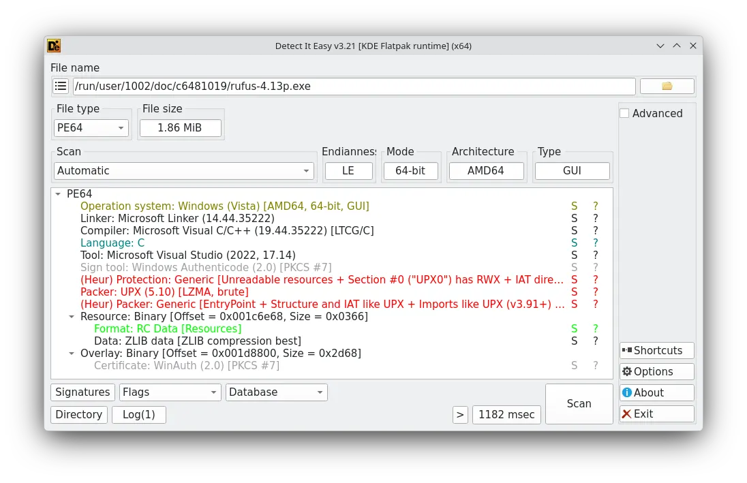
Task: Click ? on the Data: ZLIB data row
Action: click(x=595, y=341)
